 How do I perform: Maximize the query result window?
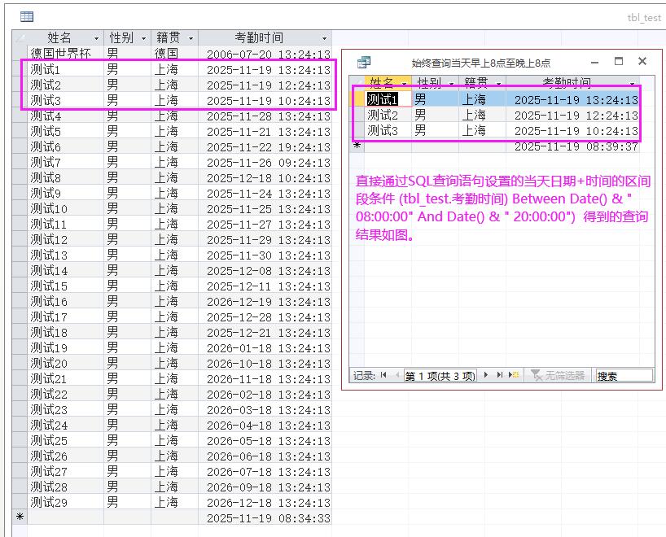tap(618, 61)
